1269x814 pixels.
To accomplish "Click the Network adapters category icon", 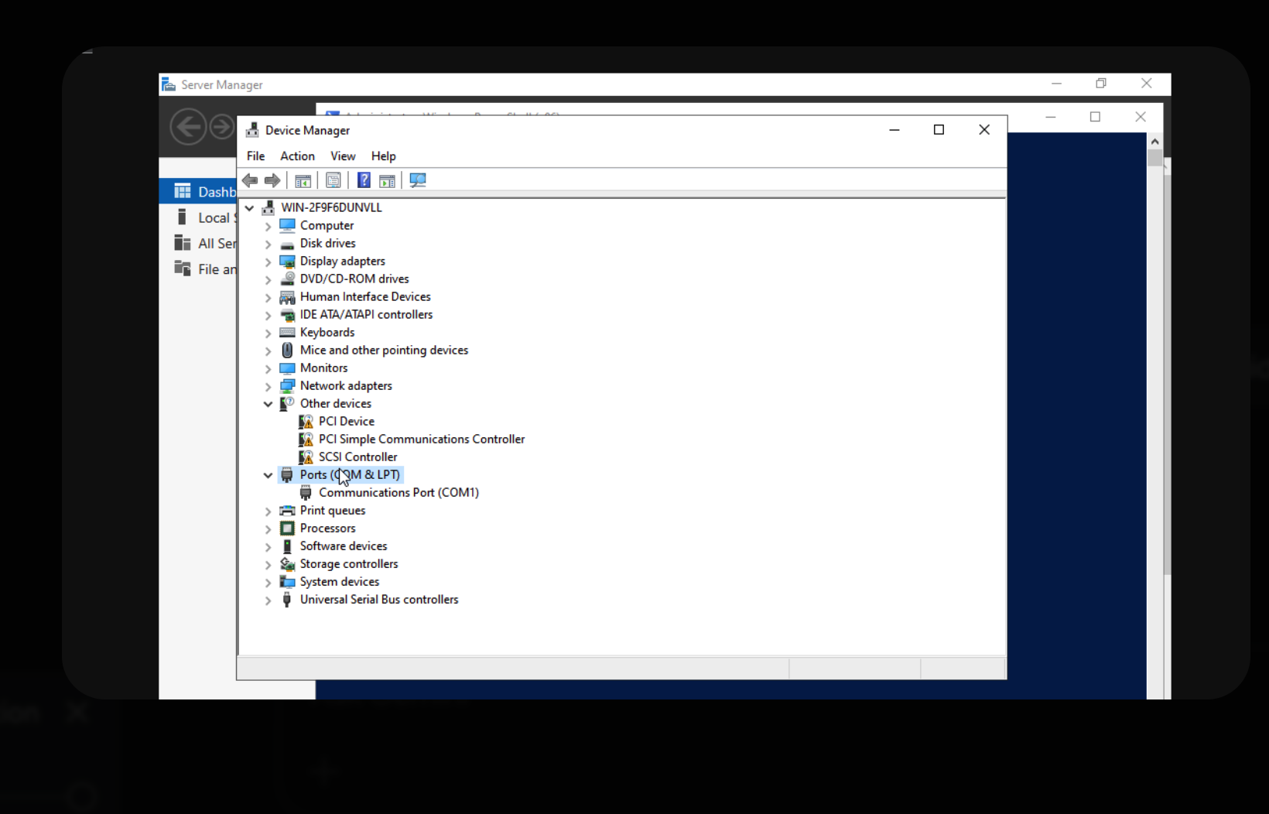I will click(x=288, y=386).
